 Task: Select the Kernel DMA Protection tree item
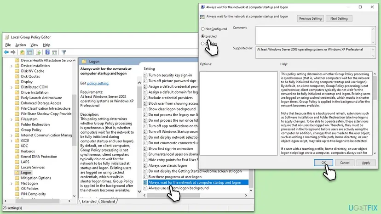point(39,157)
